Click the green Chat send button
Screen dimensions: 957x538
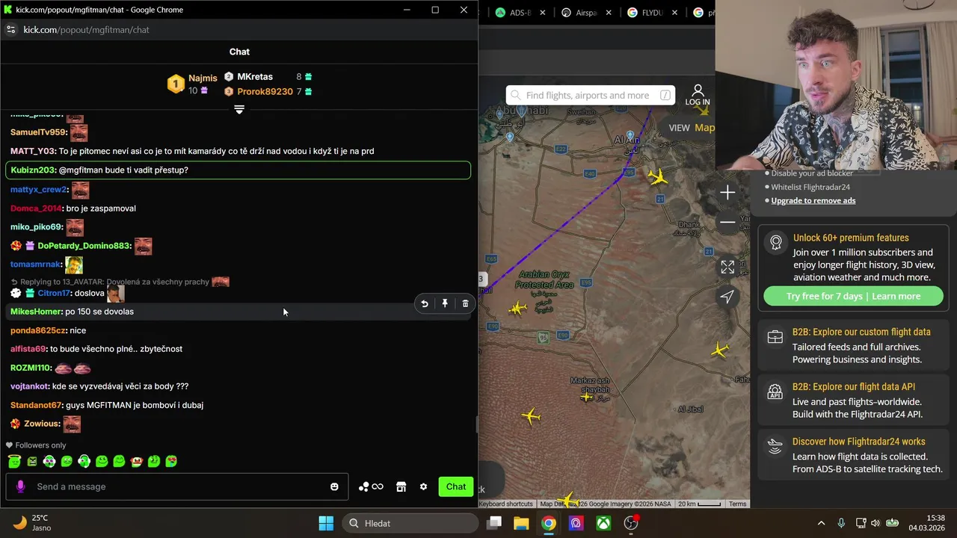(456, 486)
